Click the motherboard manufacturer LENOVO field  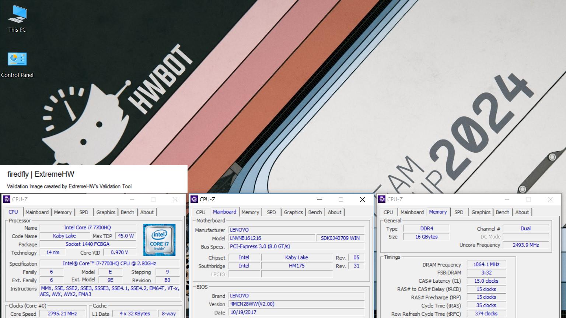(296, 230)
